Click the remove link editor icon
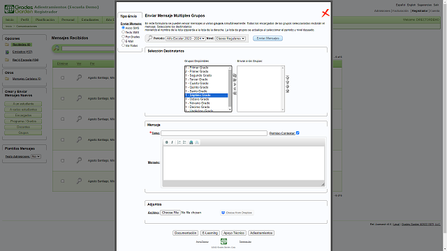The height and width of the screenshot is (251, 447). point(197,142)
